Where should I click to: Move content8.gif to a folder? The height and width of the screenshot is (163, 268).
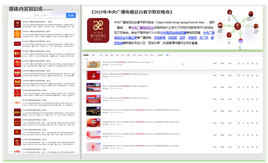tap(248, 147)
